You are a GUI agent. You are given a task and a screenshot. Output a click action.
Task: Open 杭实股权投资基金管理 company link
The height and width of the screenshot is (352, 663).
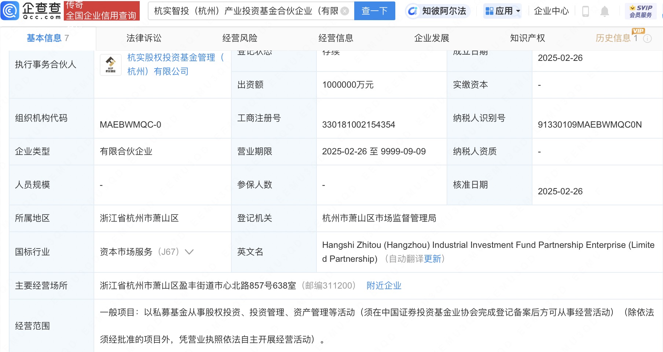(x=176, y=65)
